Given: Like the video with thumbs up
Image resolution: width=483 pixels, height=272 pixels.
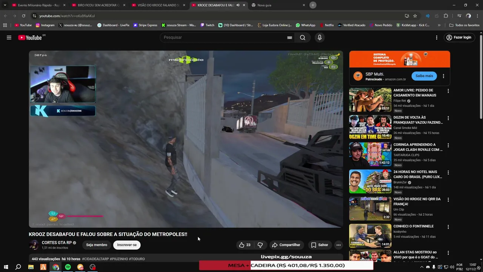Looking at the screenshot, I should click(x=245, y=245).
